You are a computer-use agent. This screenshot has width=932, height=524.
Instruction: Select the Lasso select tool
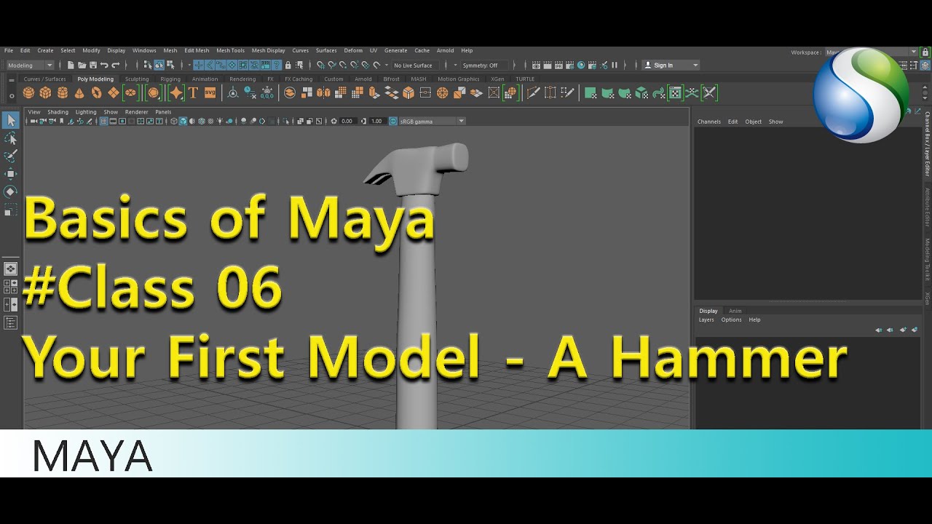pos(10,138)
